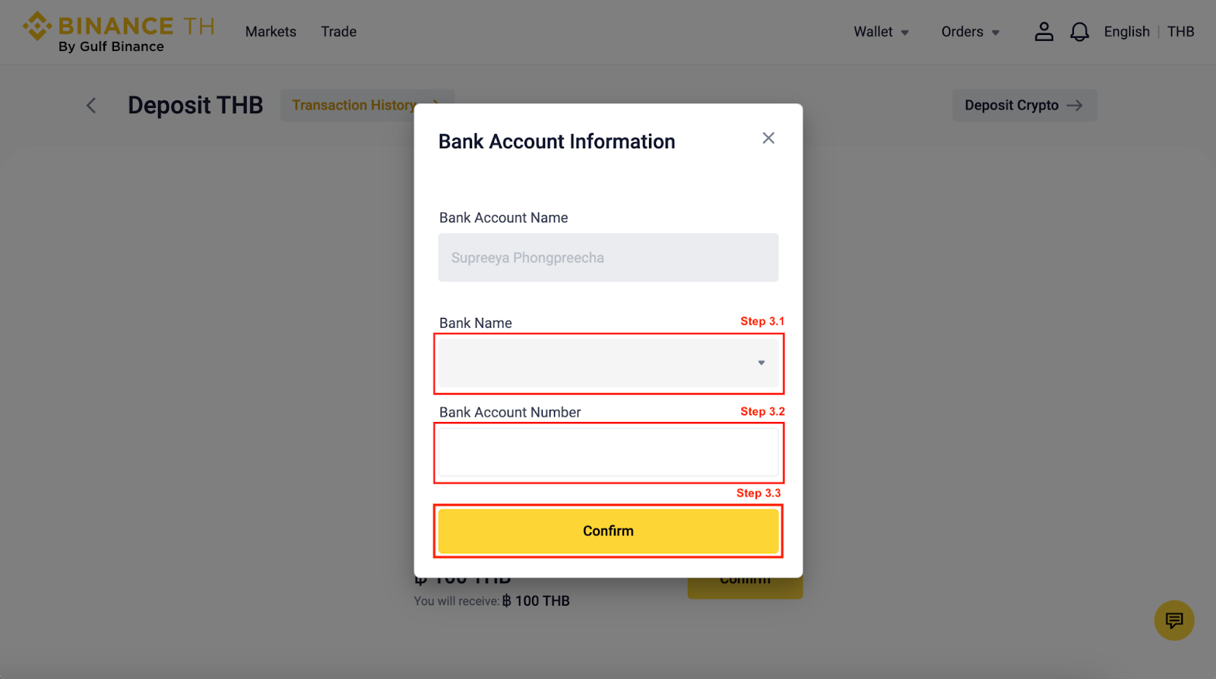The height and width of the screenshot is (679, 1216).
Task: Open the Bank Name dropdown
Action: point(608,363)
